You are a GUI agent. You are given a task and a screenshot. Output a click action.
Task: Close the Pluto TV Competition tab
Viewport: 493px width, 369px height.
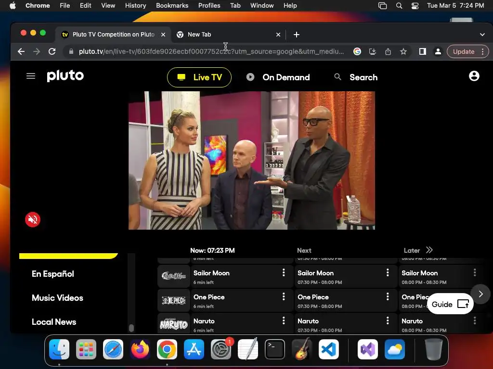(x=163, y=35)
